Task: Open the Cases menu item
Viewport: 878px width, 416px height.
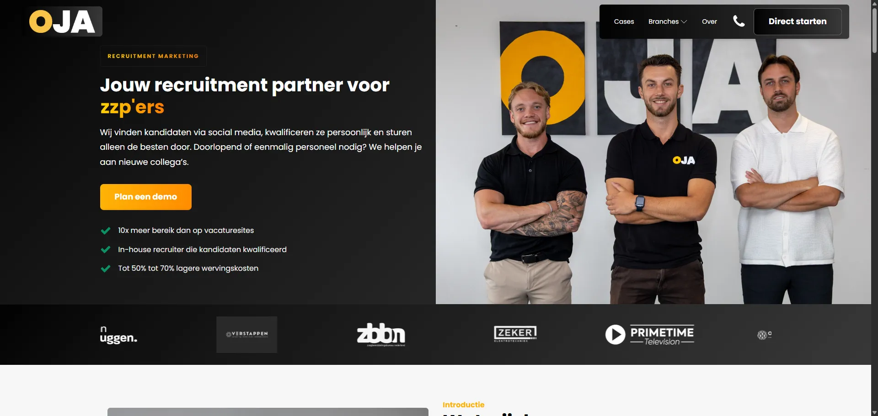Action: [624, 21]
